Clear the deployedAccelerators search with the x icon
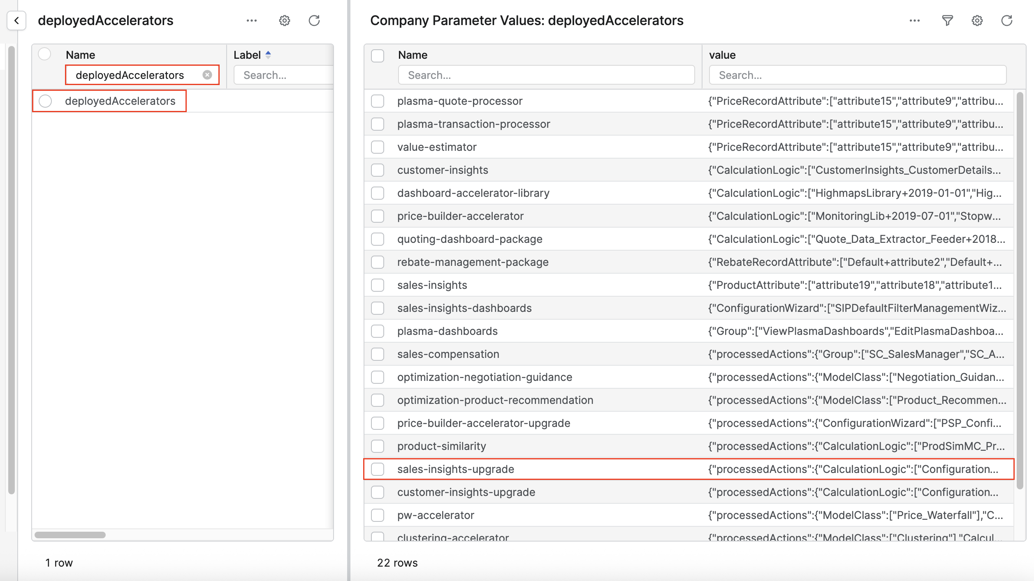This screenshot has width=1034, height=581. point(208,75)
